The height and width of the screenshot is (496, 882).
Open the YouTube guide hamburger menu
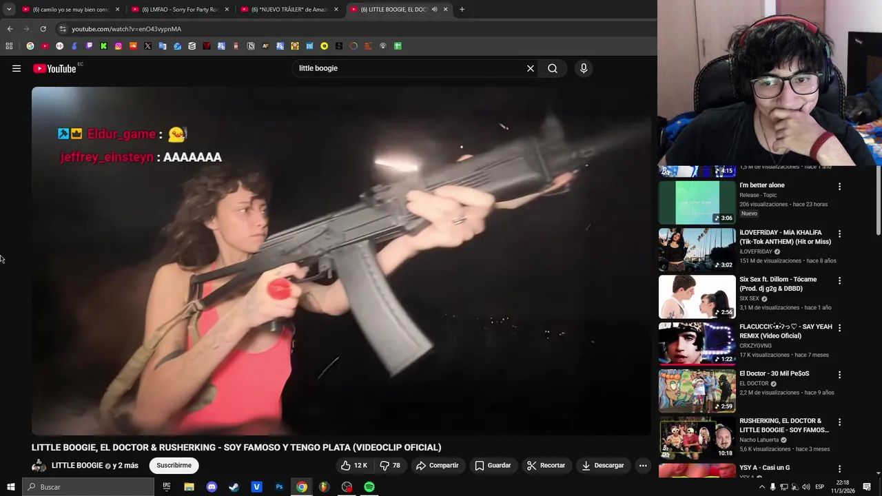point(17,68)
